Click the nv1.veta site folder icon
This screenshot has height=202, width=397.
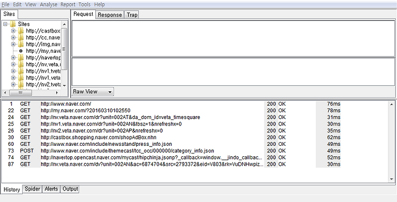(21, 78)
